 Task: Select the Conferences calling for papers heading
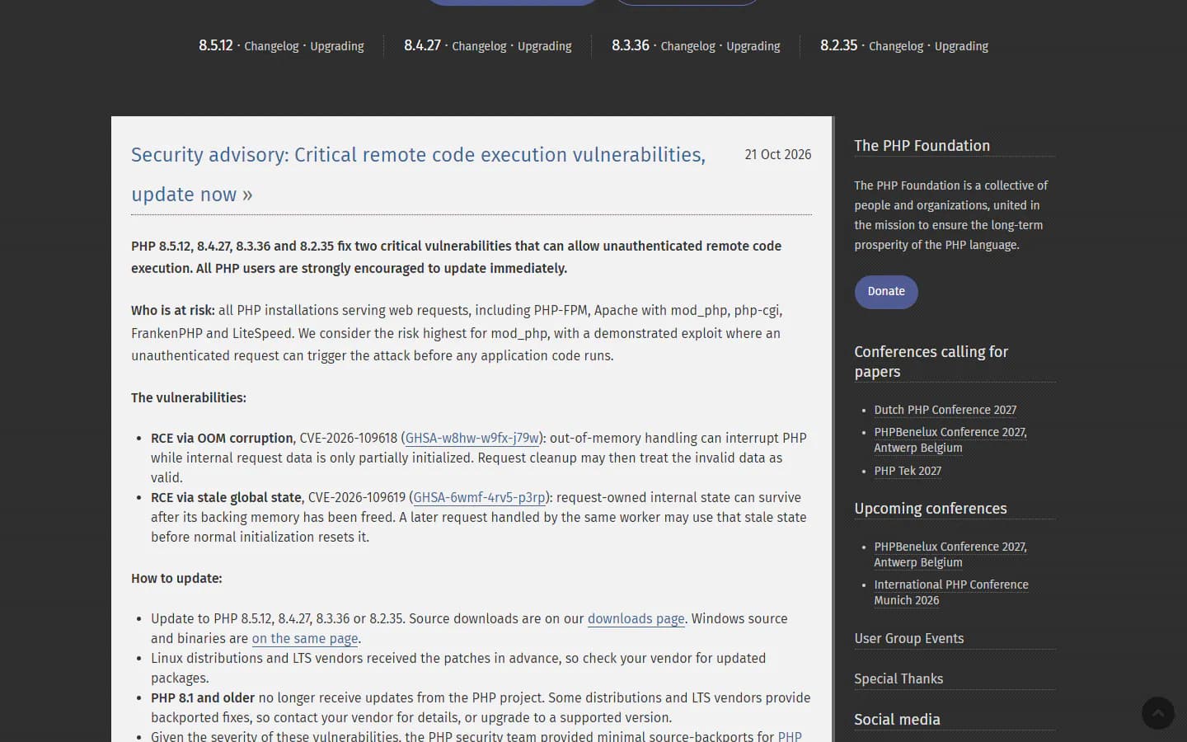click(931, 362)
